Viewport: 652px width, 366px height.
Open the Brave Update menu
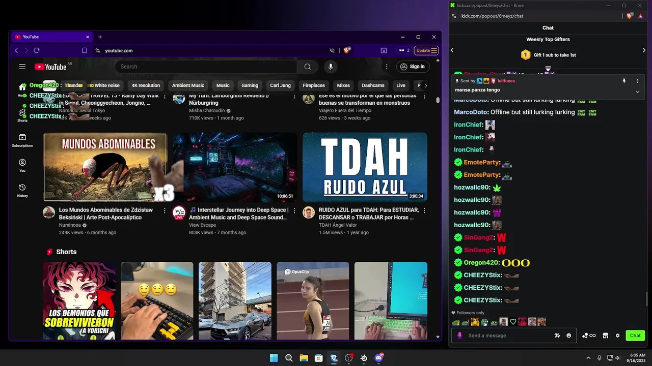pos(426,50)
